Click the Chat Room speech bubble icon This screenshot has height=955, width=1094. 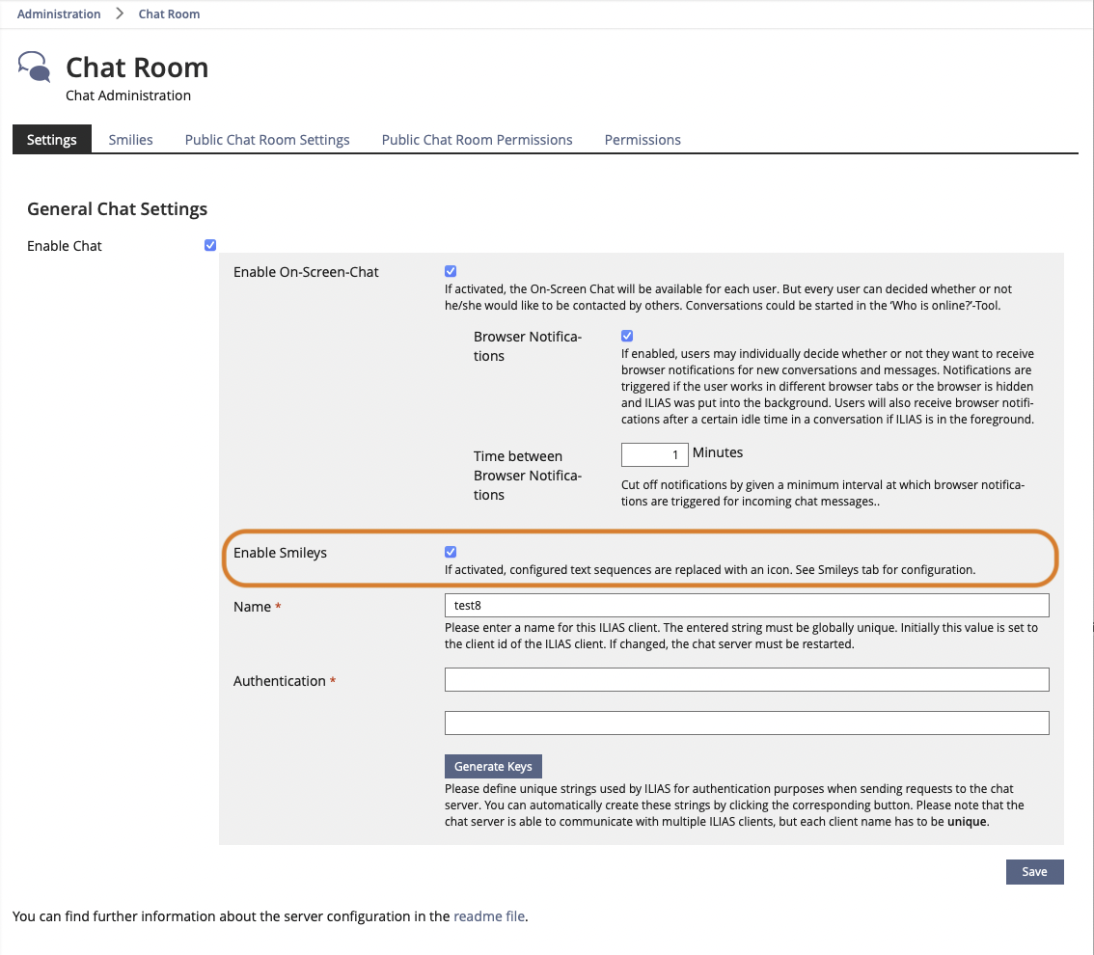35,68
